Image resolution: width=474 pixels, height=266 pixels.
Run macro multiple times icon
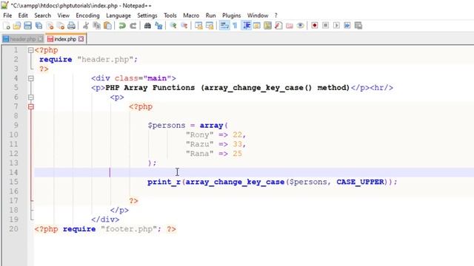[347, 26]
